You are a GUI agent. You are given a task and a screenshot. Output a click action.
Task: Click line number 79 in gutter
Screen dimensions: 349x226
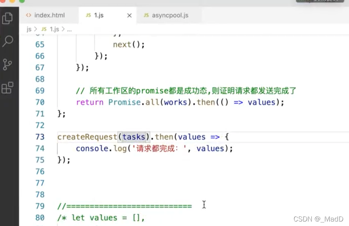[x=40, y=206]
